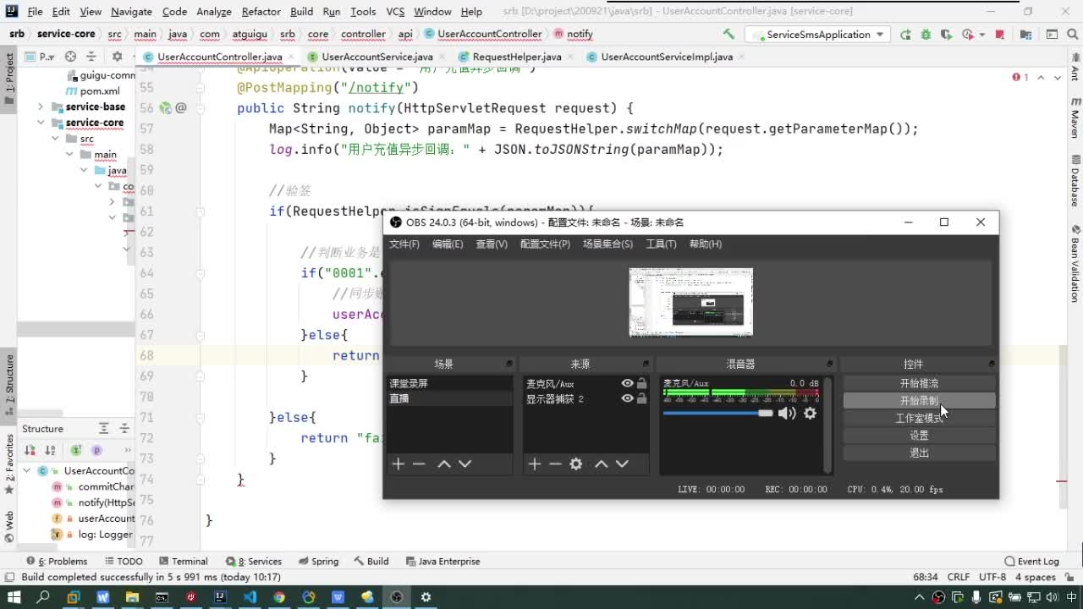Open Search Everywhere magnifier in IntelliJ toolbar
Viewport: 1083px width, 609px height.
click(1071, 34)
